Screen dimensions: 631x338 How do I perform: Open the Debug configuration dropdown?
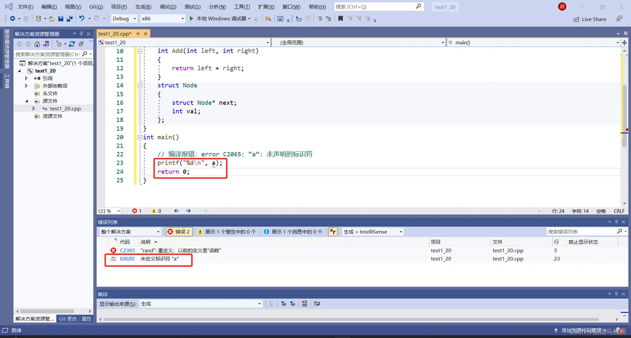click(x=123, y=18)
